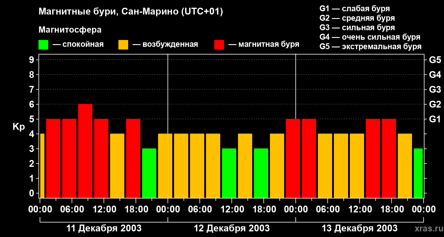
Task: Click the «6» value on Kp axis
Action: click(32, 104)
